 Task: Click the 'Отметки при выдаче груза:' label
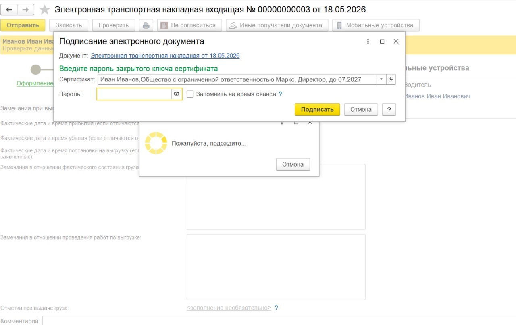click(35, 308)
